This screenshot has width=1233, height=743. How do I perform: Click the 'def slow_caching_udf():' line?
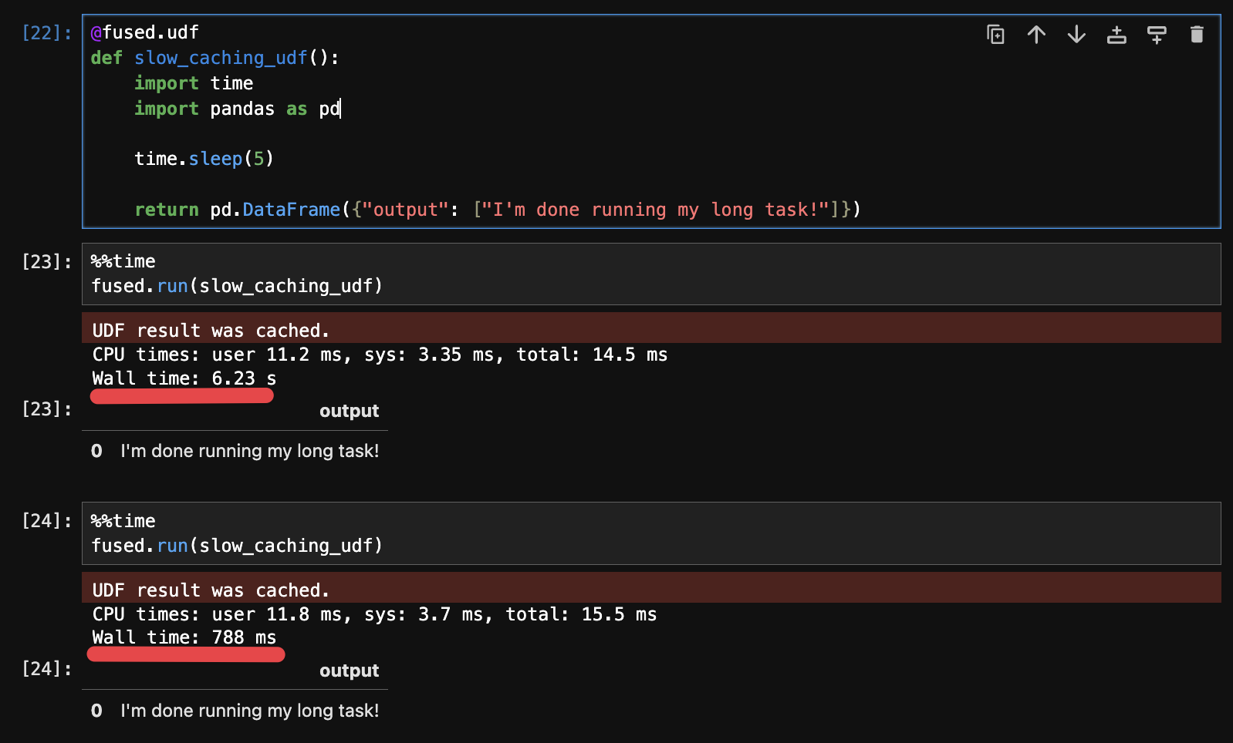(x=215, y=58)
